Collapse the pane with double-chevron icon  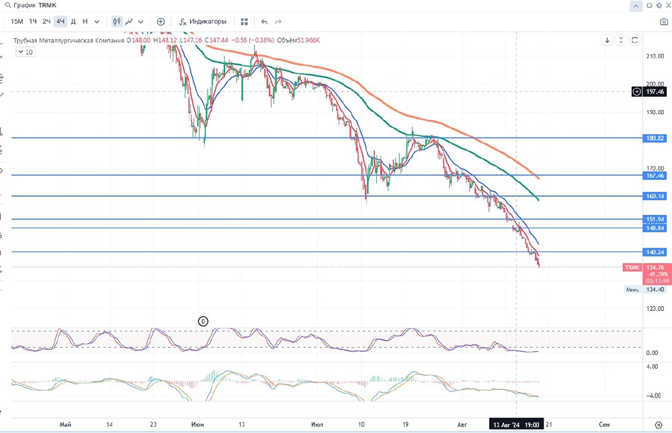click(621, 40)
